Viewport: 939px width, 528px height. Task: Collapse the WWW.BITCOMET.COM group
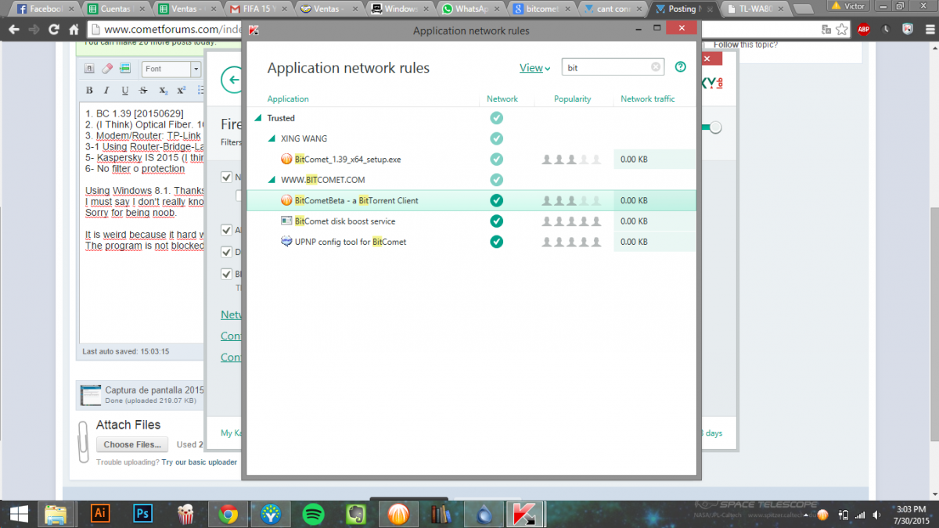click(272, 181)
